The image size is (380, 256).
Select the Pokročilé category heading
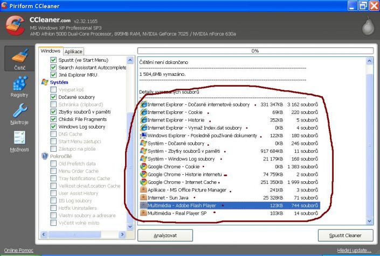(x=61, y=156)
